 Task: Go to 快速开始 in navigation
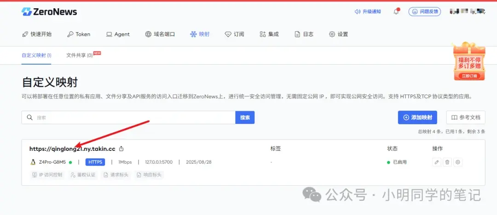pyautogui.click(x=37, y=34)
